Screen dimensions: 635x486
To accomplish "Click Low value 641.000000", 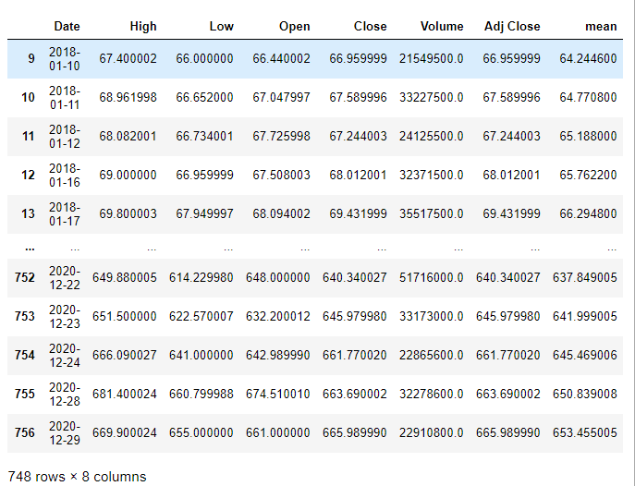I will click(x=201, y=356).
